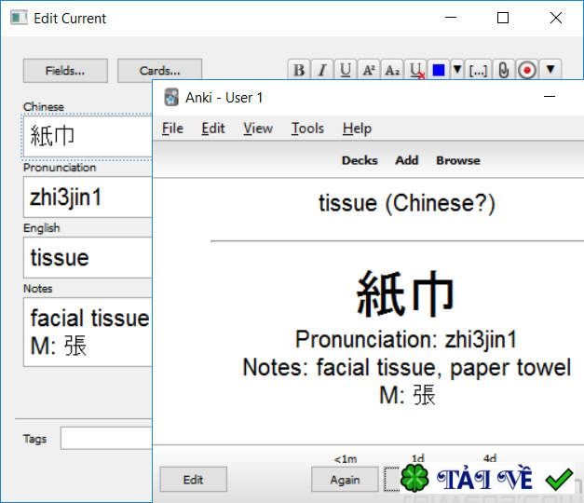This screenshot has width=584, height=503.
Task: Toggle Bold formatting in editor toolbar
Action: (299, 70)
